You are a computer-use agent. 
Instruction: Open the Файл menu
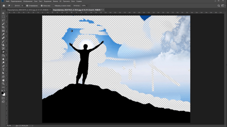(8, 1)
